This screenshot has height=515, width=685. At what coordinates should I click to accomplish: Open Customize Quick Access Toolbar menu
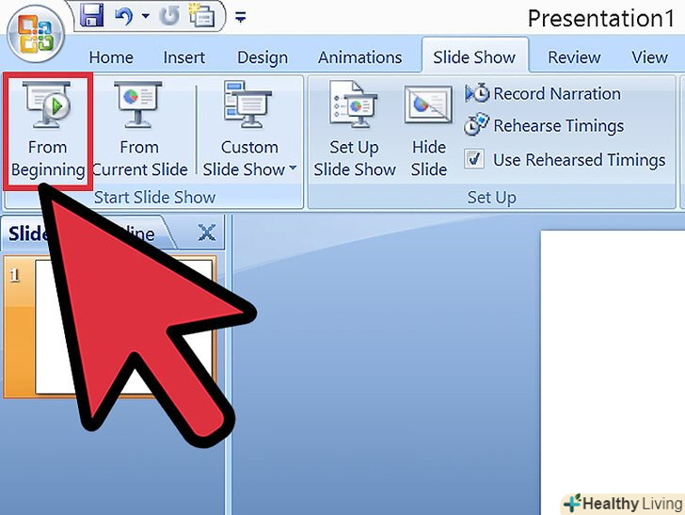coord(240,17)
